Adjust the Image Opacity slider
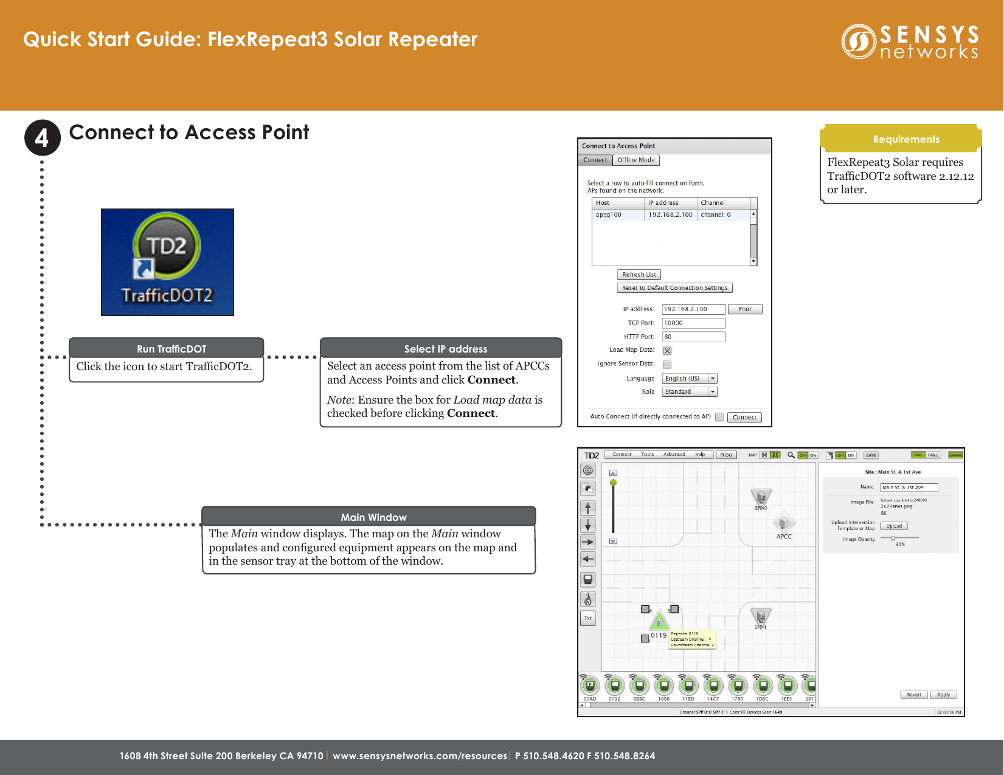 pos(900,538)
